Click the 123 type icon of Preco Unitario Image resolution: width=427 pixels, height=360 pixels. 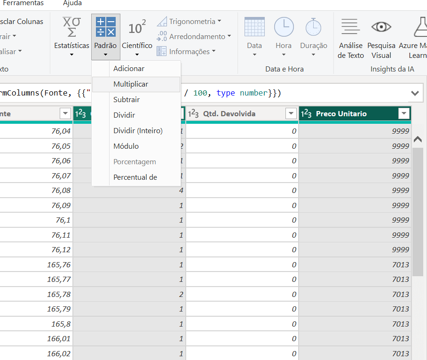(306, 113)
